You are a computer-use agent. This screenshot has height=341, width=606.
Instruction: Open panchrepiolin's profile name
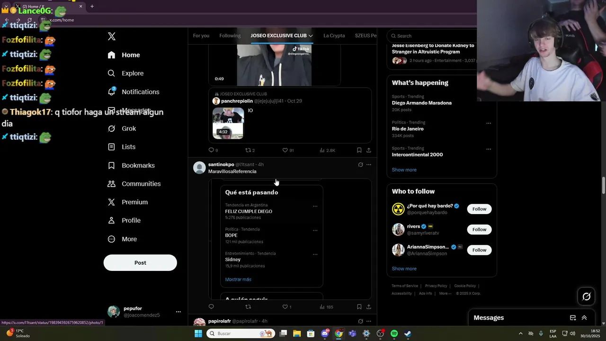tap(237, 101)
